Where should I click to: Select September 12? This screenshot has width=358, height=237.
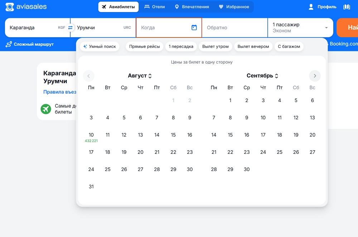point(296,118)
